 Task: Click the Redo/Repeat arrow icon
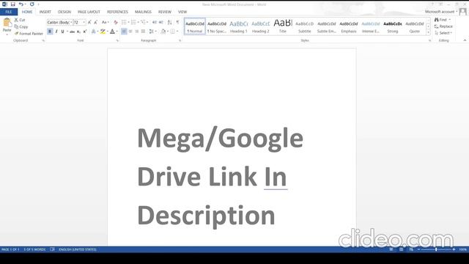(x=32, y=4)
